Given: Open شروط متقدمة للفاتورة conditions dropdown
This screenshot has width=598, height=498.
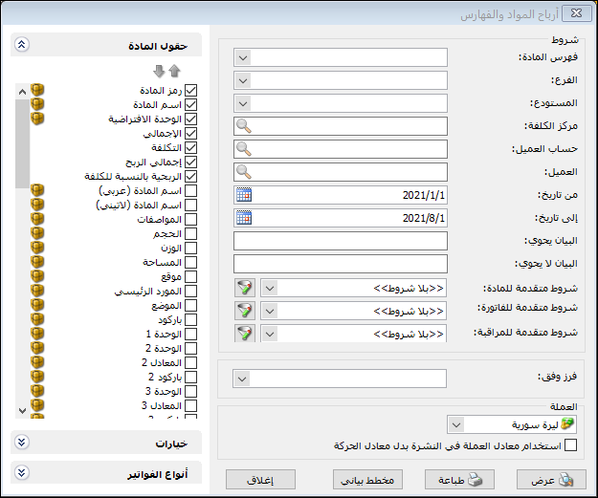Looking at the screenshot, I should (270, 311).
